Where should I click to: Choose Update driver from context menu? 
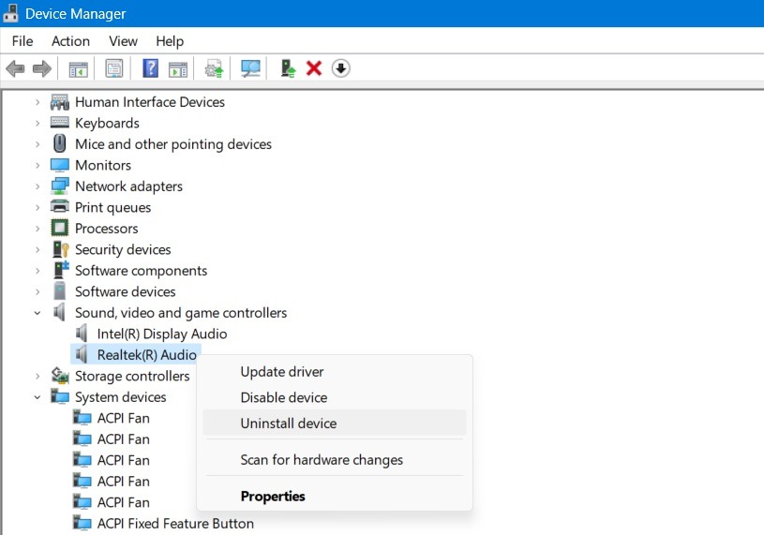[335, 371]
